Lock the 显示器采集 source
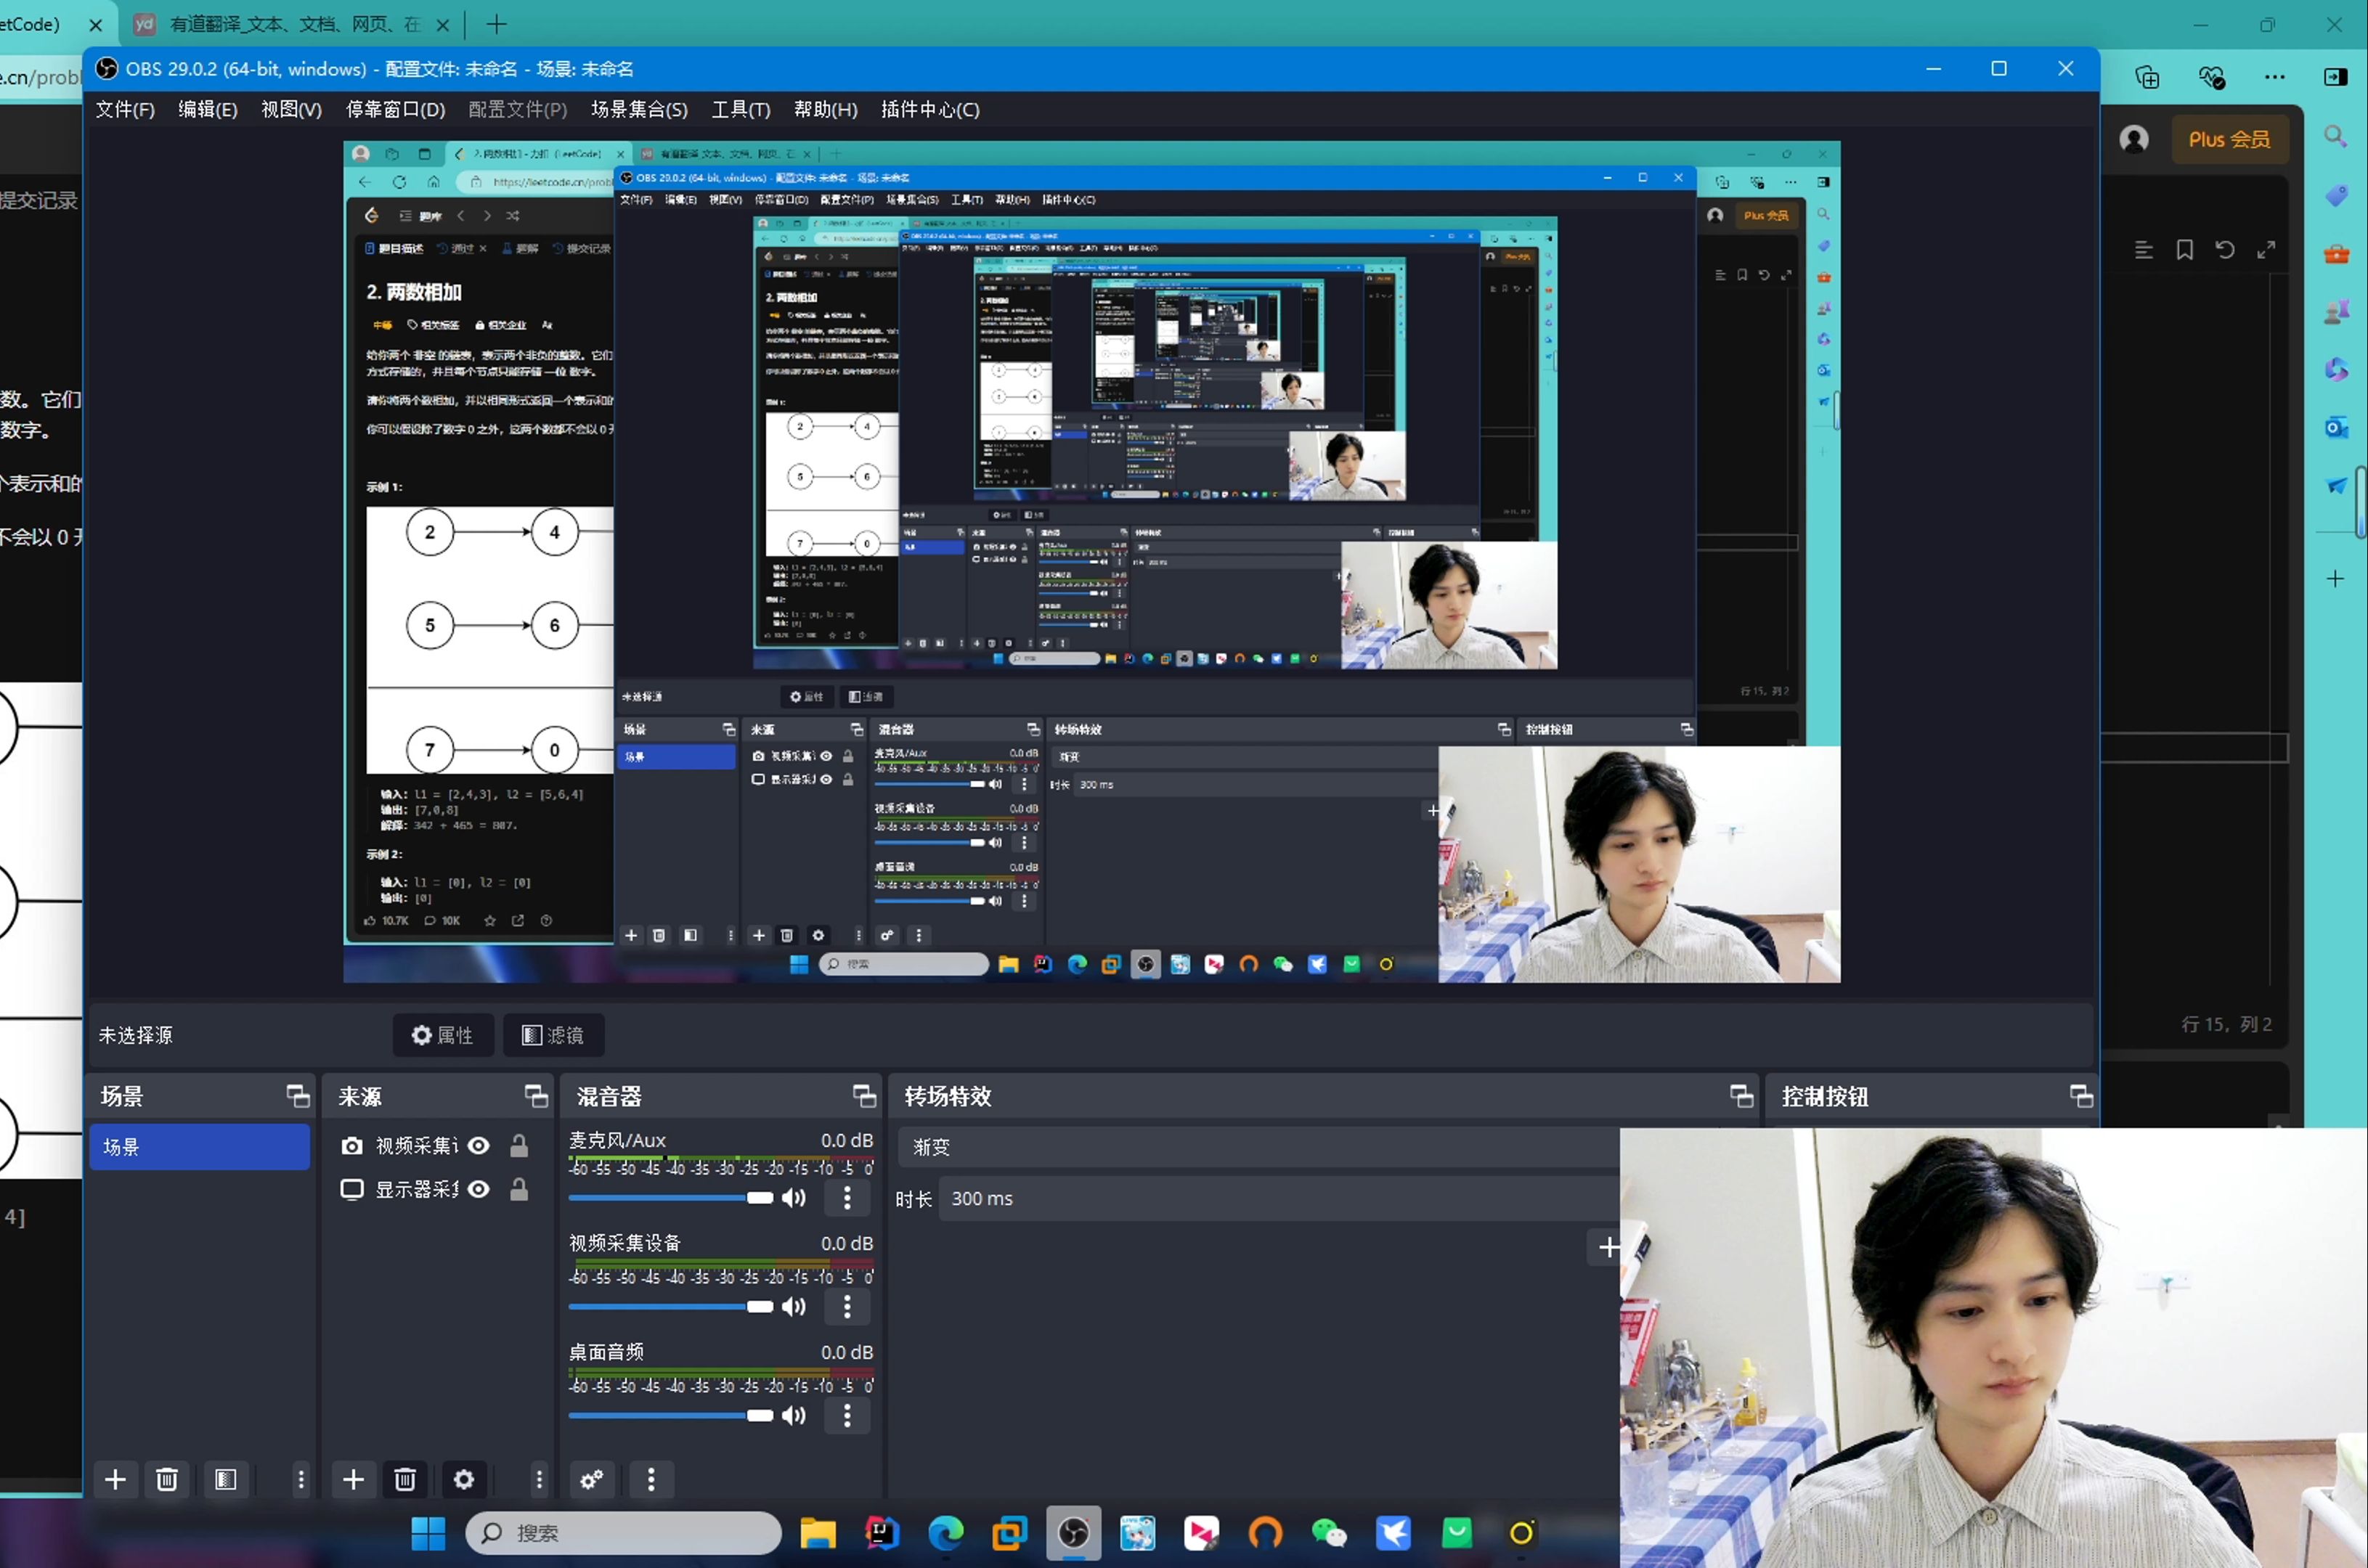 518,1190
